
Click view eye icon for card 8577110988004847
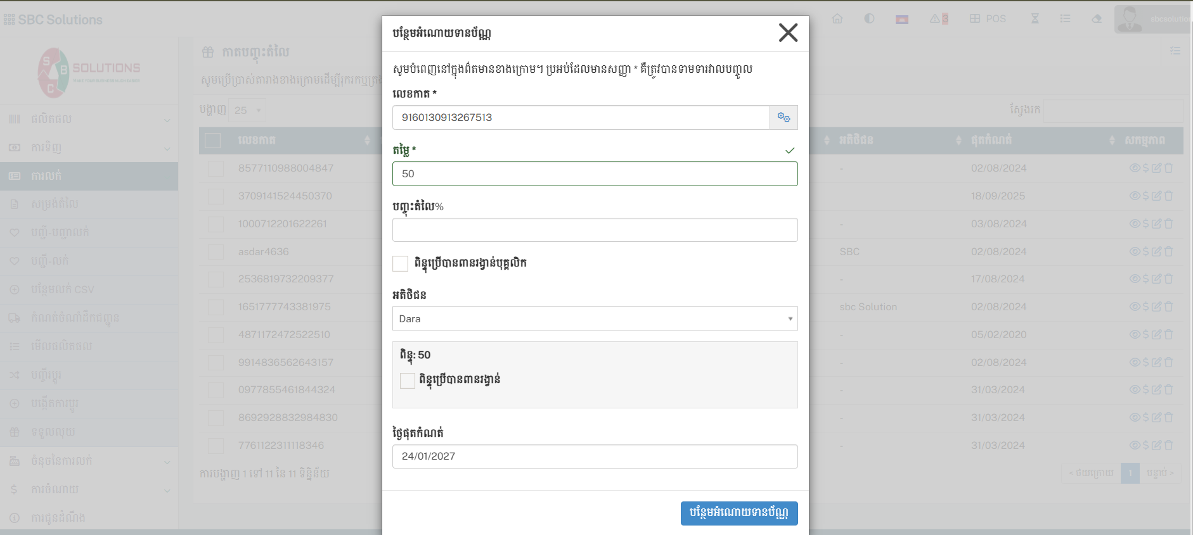1134,168
